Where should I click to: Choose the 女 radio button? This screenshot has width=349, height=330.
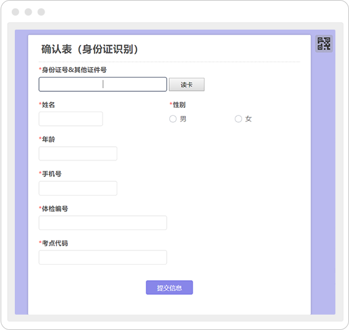pyautogui.click(x=238, y=119)
